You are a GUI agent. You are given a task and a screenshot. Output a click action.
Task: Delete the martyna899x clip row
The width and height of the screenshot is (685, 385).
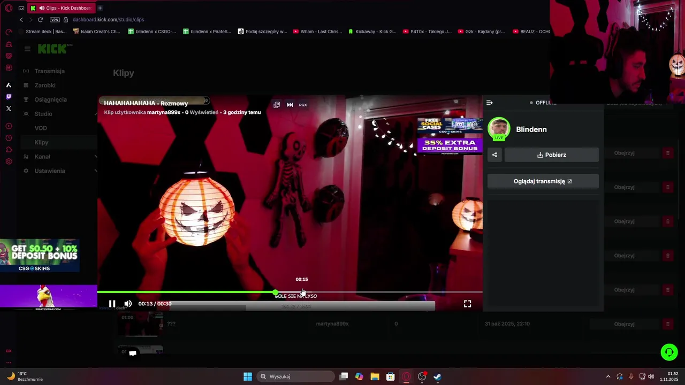click(x=667, y=324)
